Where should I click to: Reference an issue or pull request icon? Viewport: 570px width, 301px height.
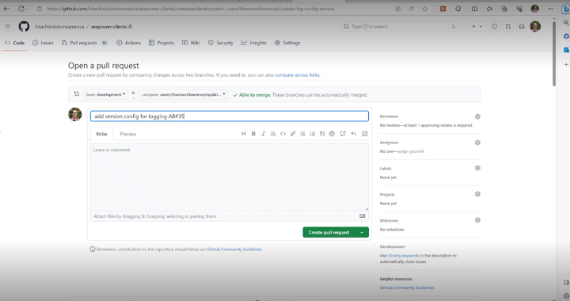(343, 134)
